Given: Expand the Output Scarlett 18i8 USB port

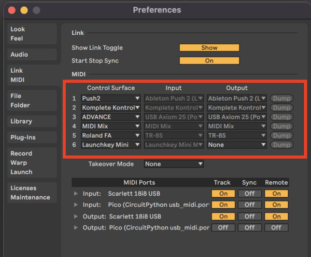Looking at the screenshot, I should coord(76,217).
